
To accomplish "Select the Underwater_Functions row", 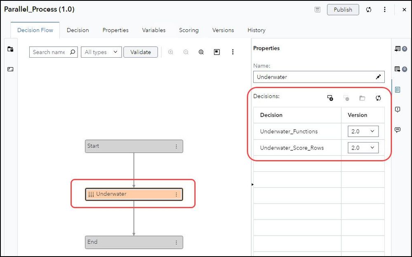I will coord(319,131).
